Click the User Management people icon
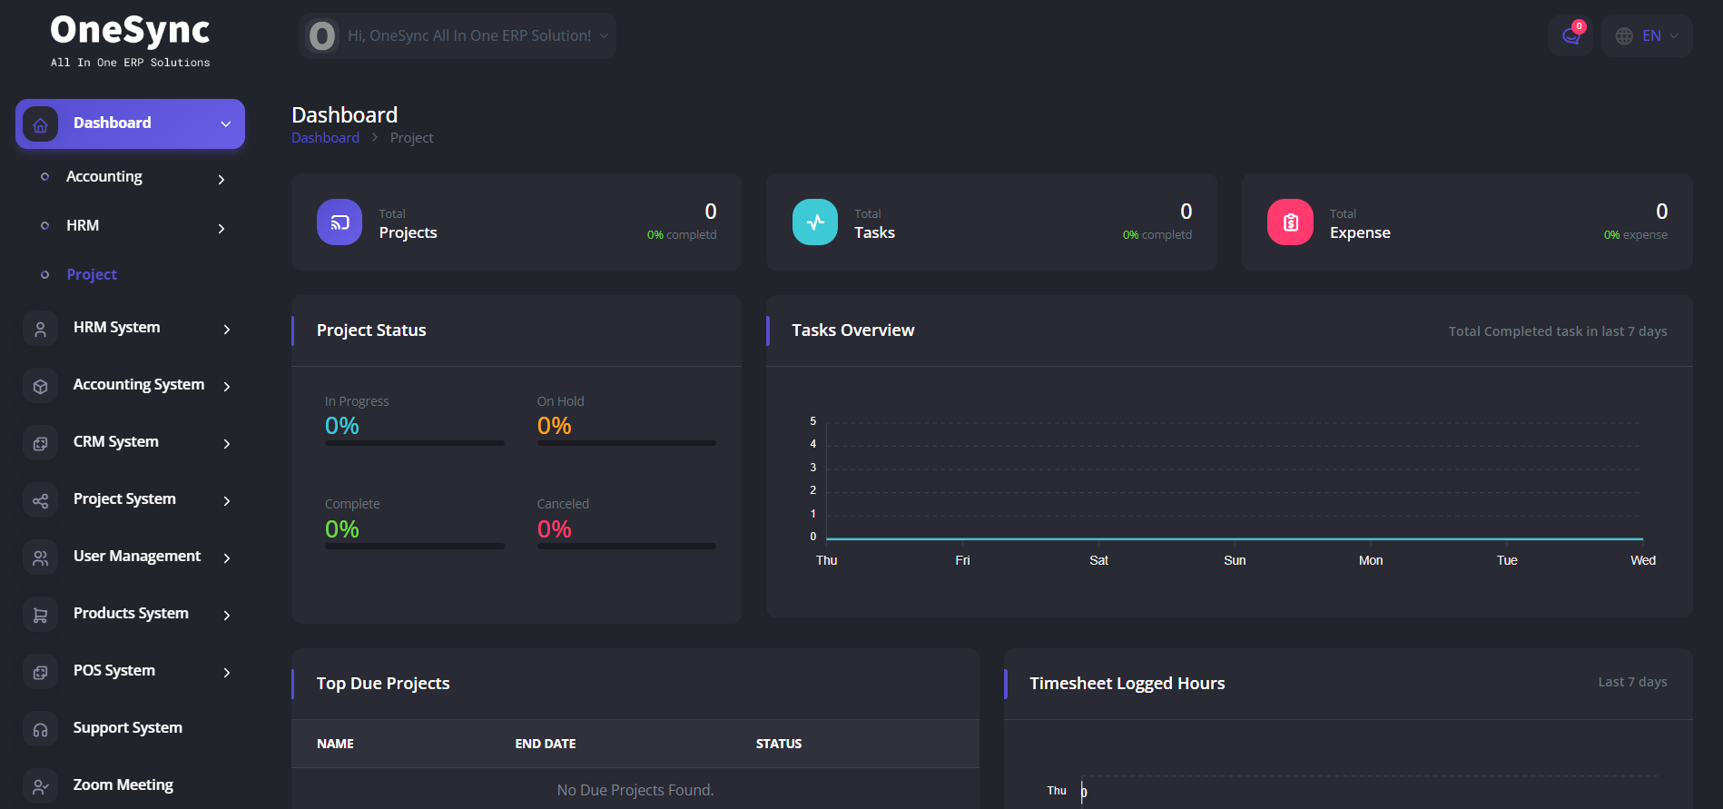Screen dimensions: 1723x809 tap(41, 557)
